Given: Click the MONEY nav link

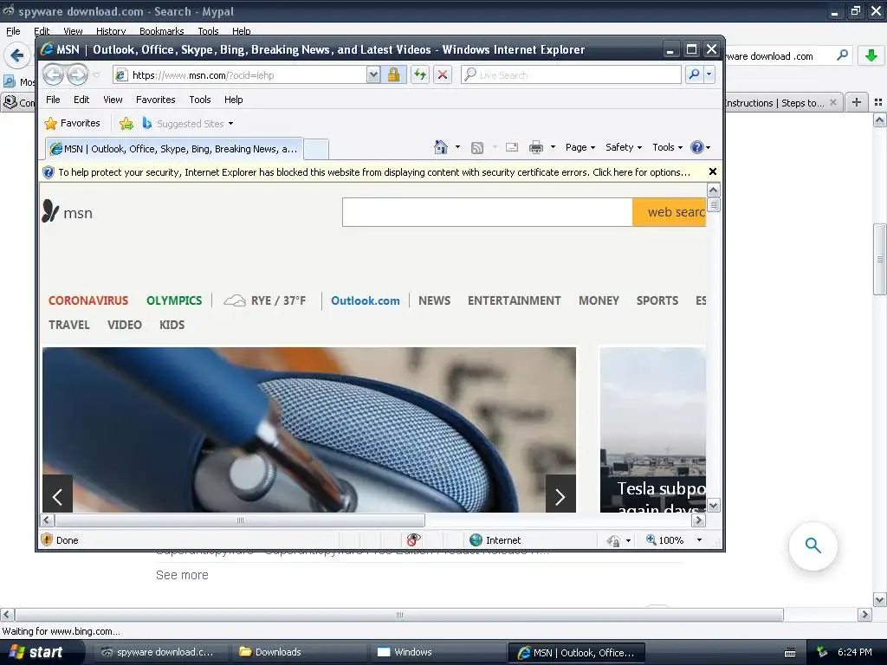Looking at the screenshot, I should click(x=599, y=300).
